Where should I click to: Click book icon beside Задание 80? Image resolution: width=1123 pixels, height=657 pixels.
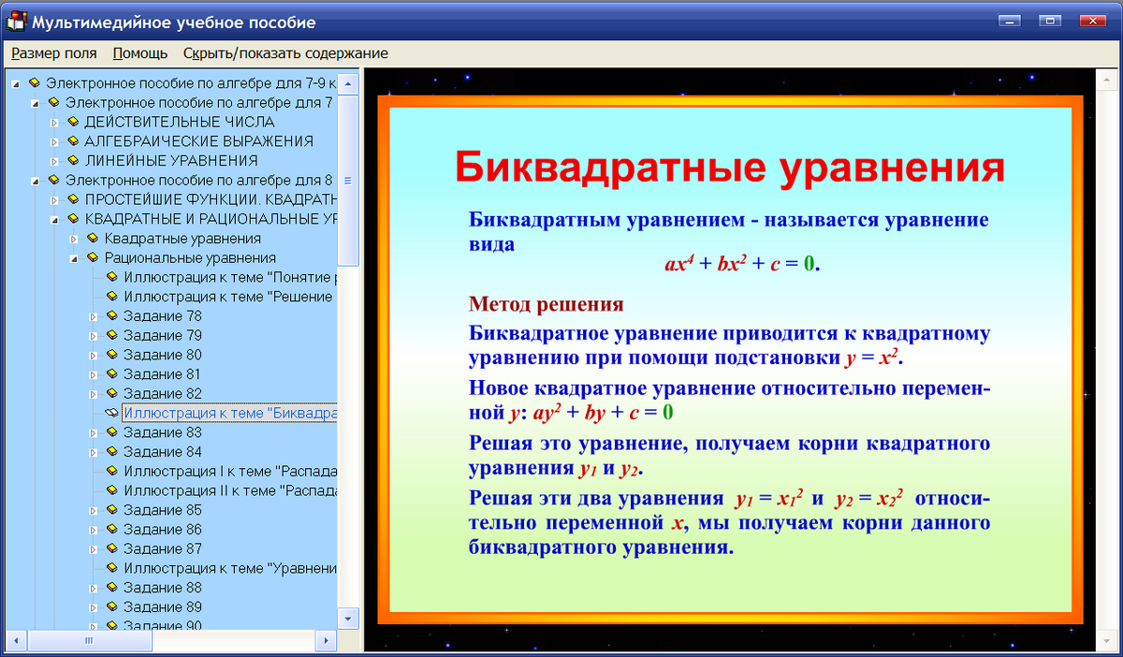click(x=112, y=355)
